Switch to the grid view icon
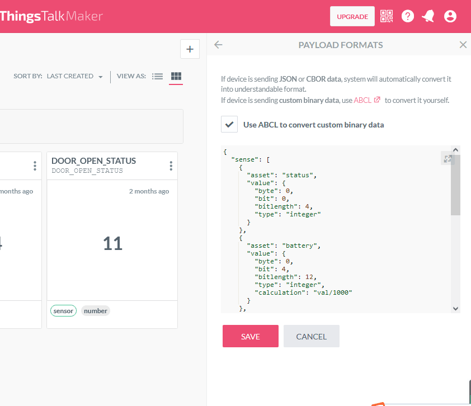The height and width of the screenshot is (406, 471). (176, 76)
